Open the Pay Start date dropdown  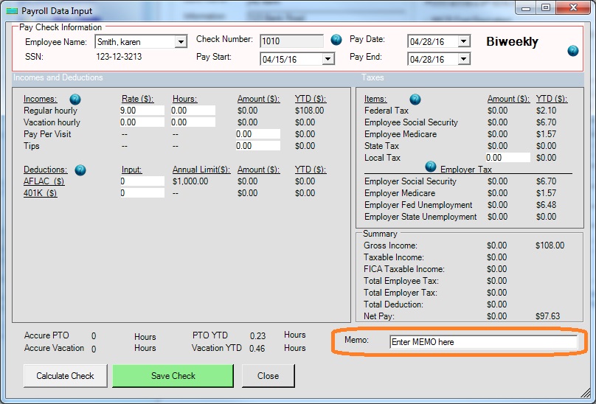click(328, 59)
